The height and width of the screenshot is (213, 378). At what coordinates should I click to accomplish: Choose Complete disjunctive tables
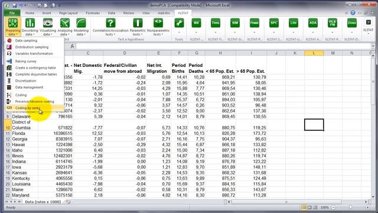click(x=34, y=75)
